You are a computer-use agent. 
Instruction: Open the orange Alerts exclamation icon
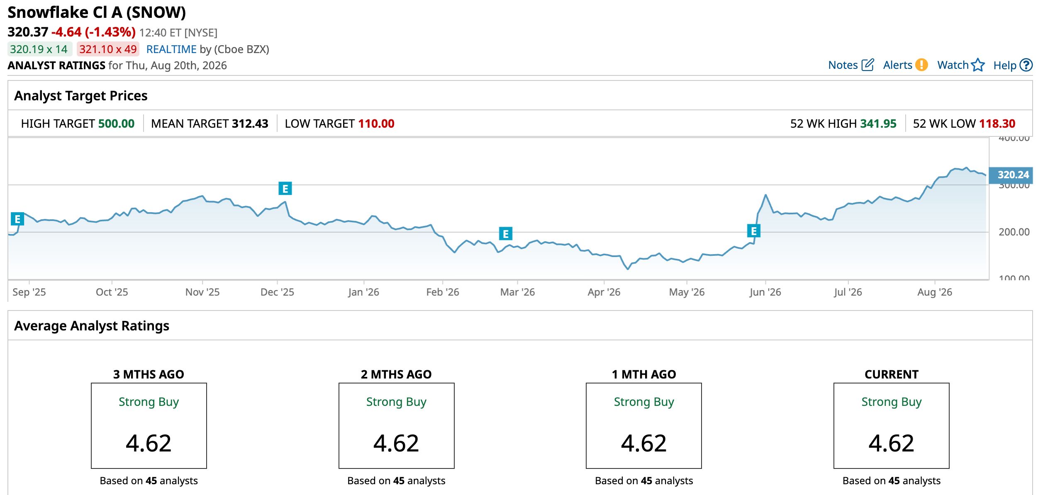(x=921, y=65)
